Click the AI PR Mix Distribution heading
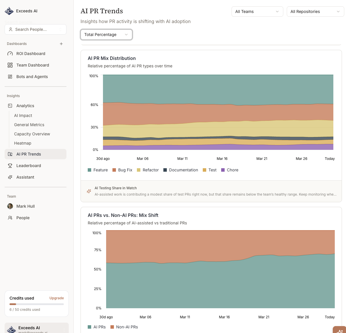Screen dimensions: 346x333 pyautogui.click(x=112, y=58)
